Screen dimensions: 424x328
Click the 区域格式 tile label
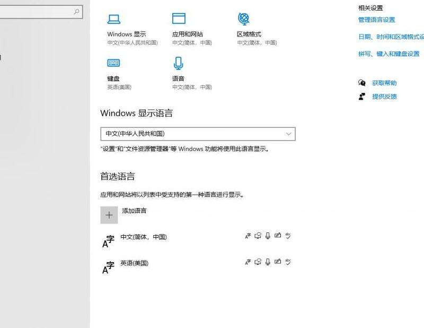[x=249, y=34]
